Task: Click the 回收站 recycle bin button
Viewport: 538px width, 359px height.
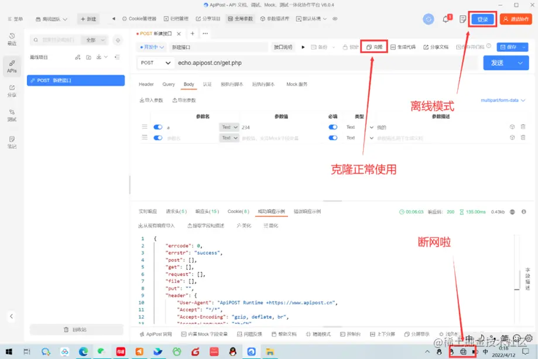Action: tap(76, 330)
